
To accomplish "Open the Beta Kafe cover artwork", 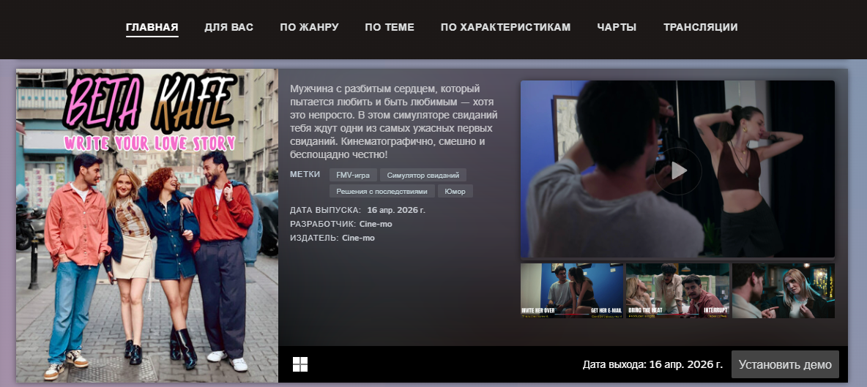I will 147,225.
